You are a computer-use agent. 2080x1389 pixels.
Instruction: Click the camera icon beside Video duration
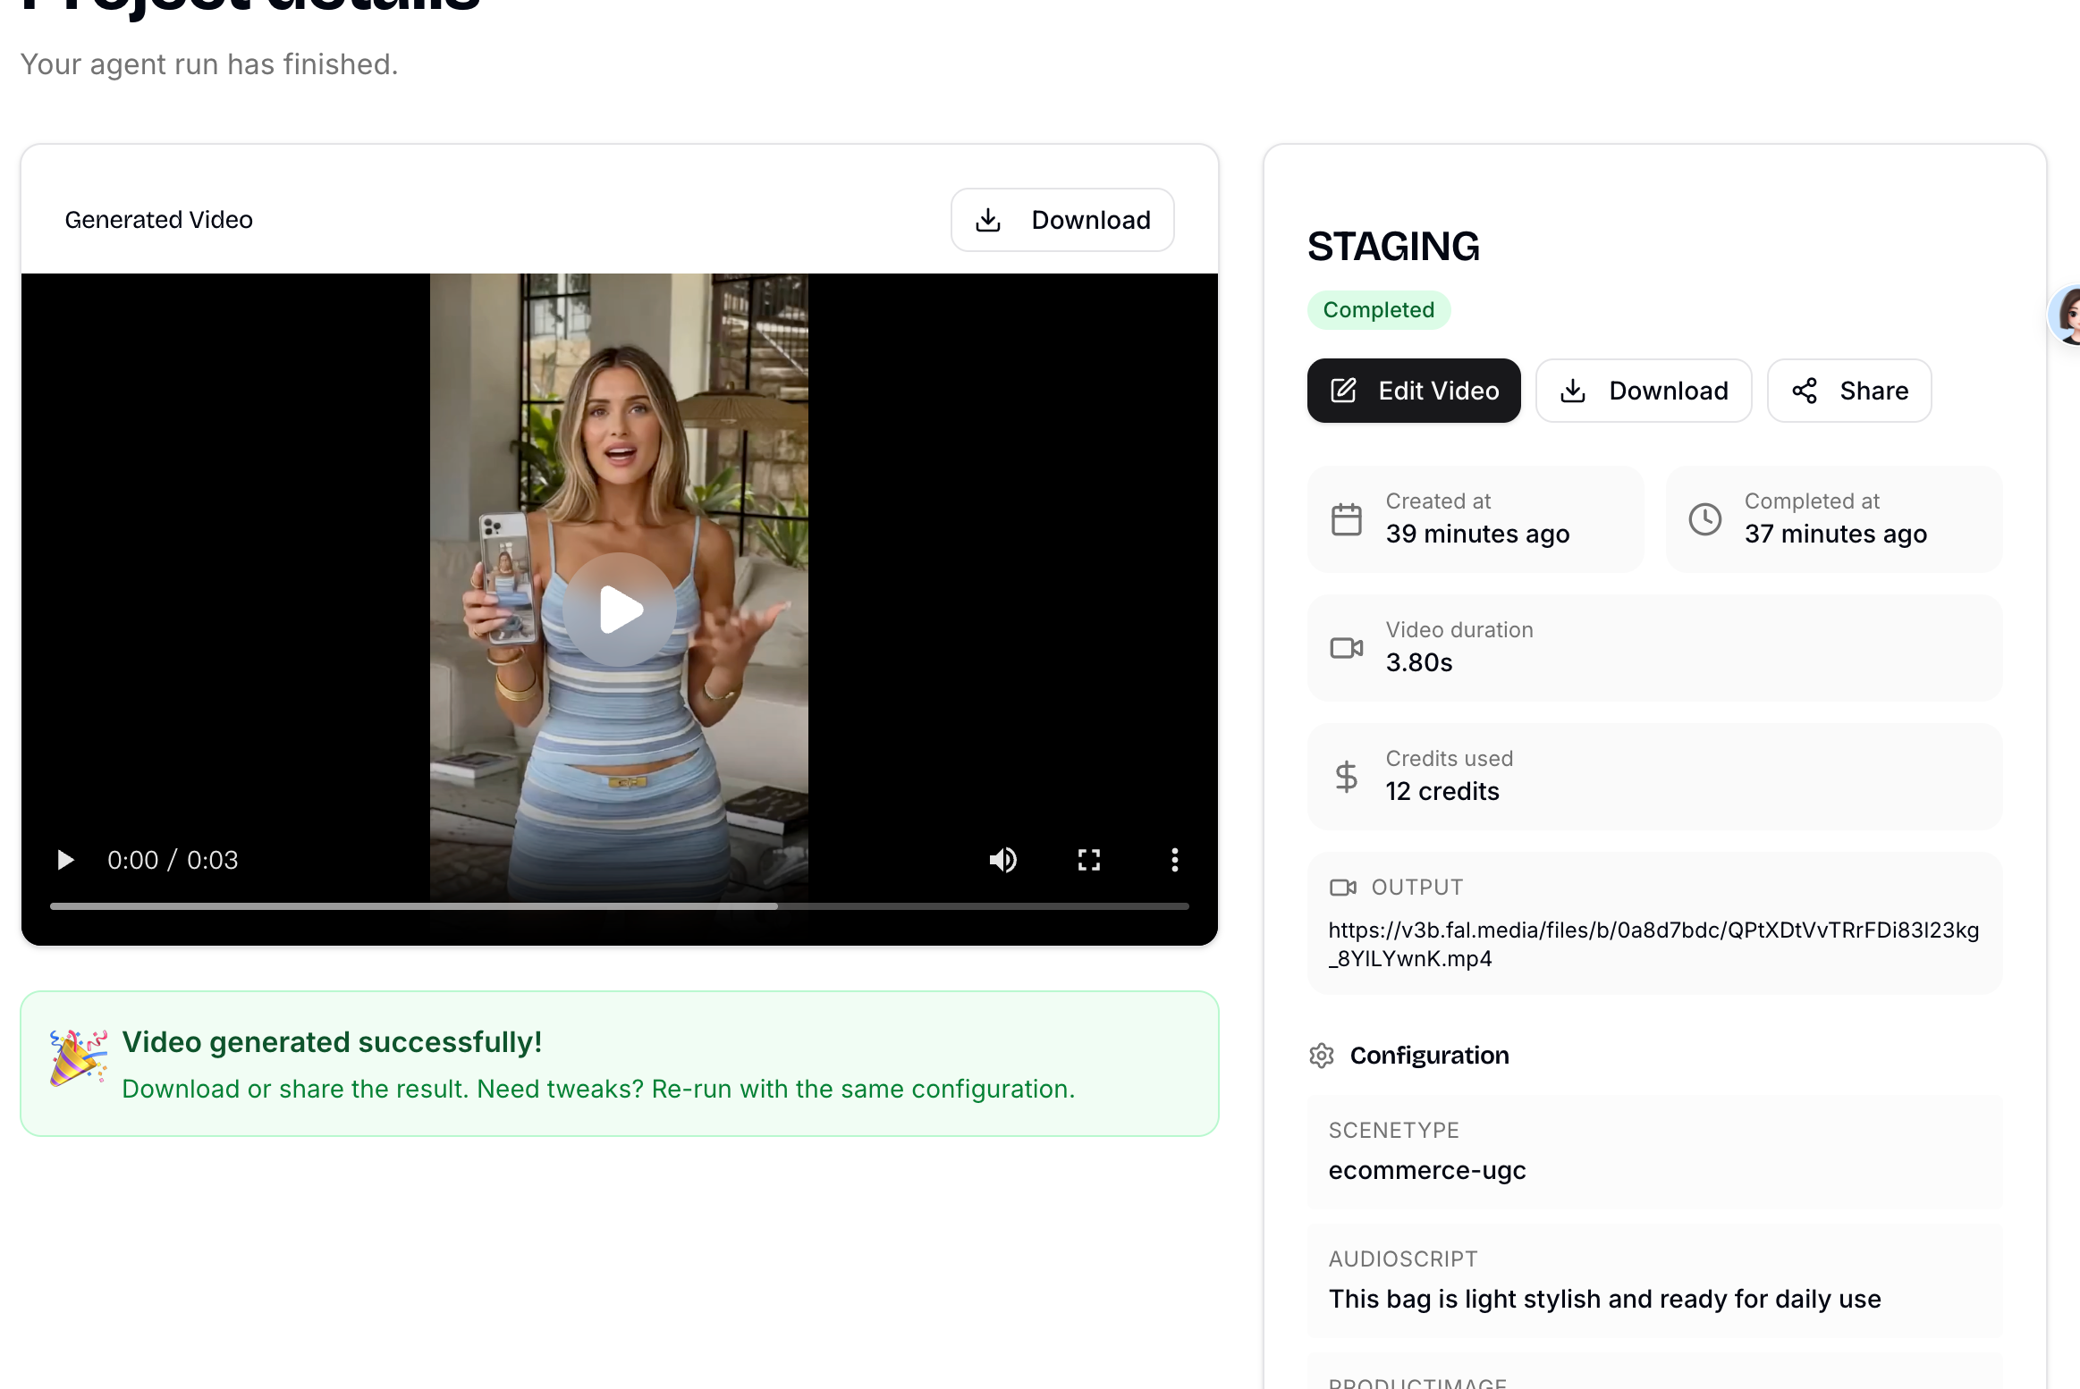[1346, 648]
